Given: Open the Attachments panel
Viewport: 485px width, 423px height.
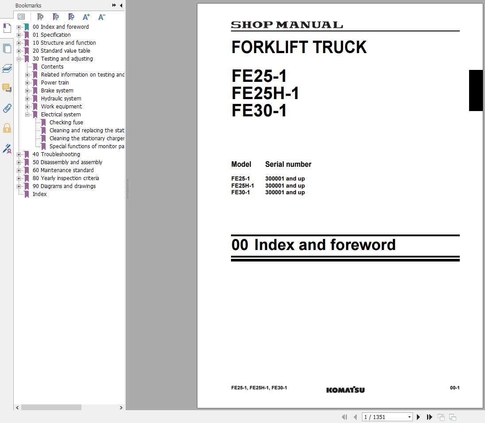Looking at the screenshot, I should coord(7,108).
